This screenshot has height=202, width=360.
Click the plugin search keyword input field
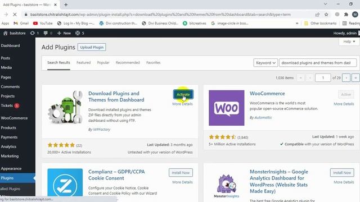pos(318,63)
